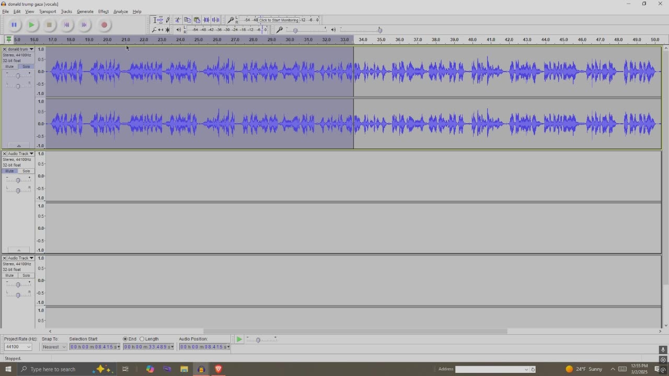Screen dimensions: 669x376
Task: Click the Selection Start time field
Action: [95, 347]
